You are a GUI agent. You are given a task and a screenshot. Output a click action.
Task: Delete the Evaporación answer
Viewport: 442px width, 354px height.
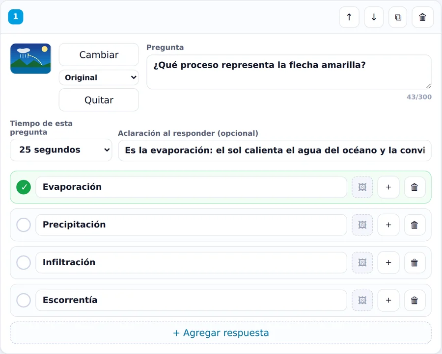click(414, 187)
